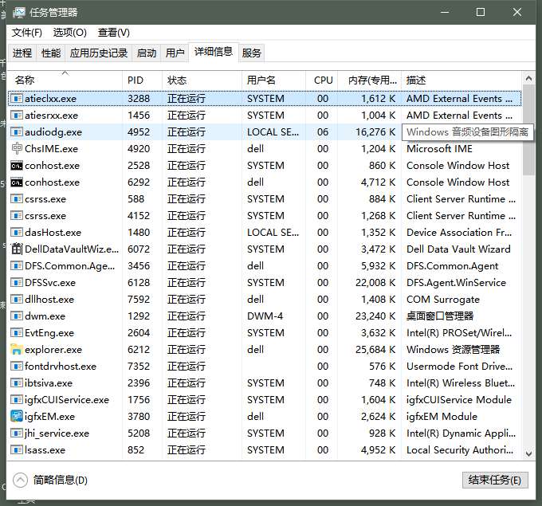Image resolution: width=542 pixels, height=506 pixels.
Task: Click the icon of csrss.exe PID 588
Action: (x=16, y=198)
